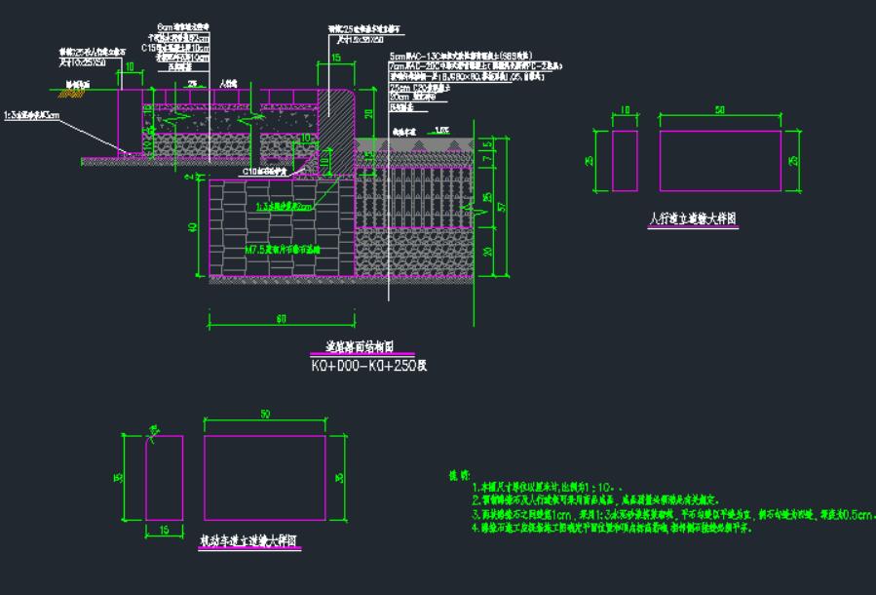Select the large magenta rectangle in the upper-right detail
This screenshot has height=595, width=876.
(x=720, y=160)
